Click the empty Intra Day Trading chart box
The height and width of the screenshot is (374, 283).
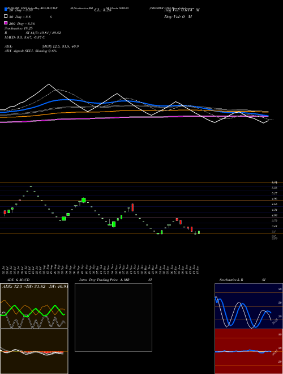113,317
